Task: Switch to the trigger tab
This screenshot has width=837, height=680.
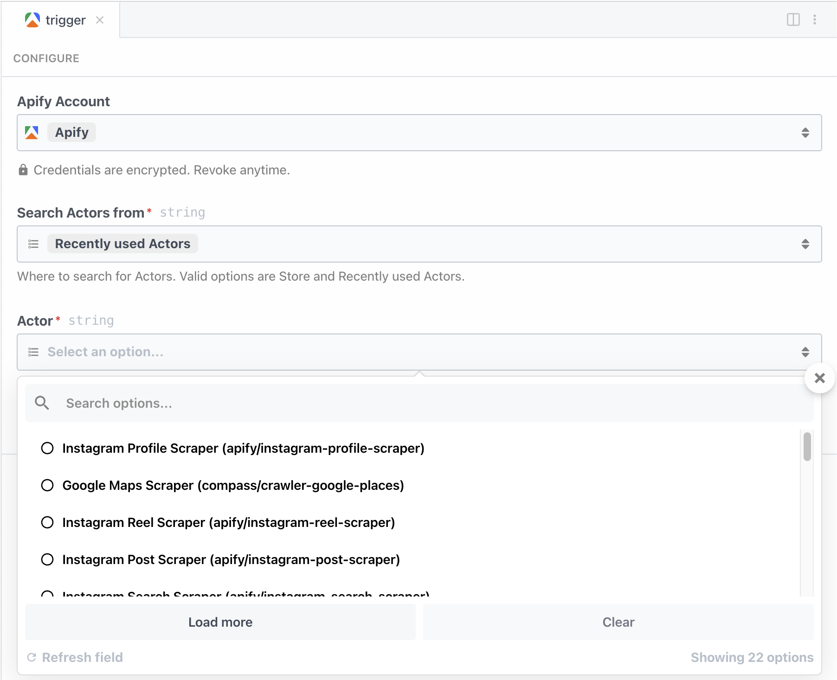Action: [65, 19]
